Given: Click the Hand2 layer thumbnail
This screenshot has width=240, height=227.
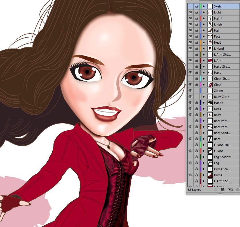Looking at the screenshot, I should [x=210, y=103].
